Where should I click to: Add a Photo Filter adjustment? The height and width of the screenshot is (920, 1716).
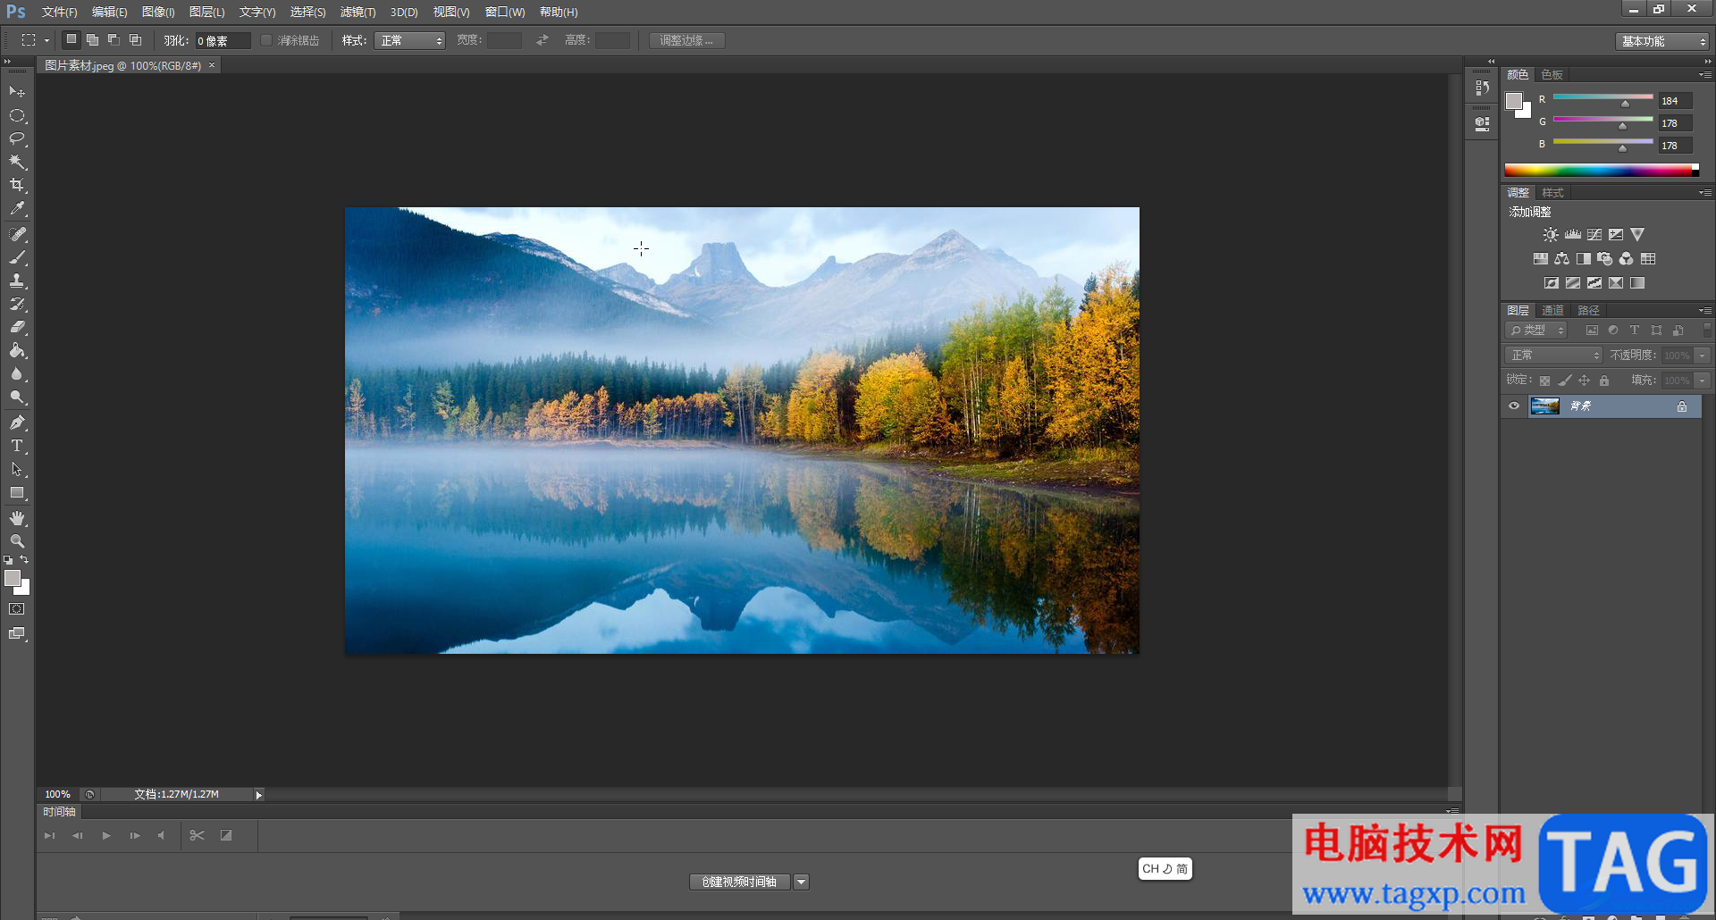(x=1605, y=259)
